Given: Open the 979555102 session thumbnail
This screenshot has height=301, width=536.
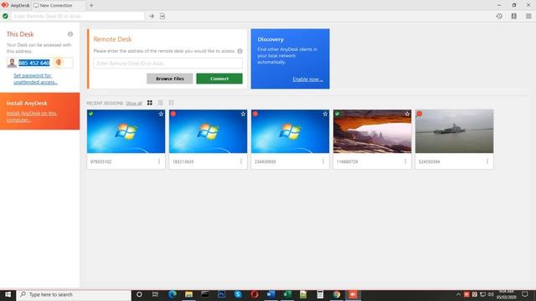Looking at the screenshot, I should coord(126,131).
